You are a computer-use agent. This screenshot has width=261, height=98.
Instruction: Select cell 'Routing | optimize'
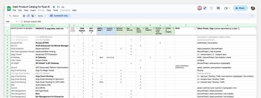pos(227,73)
